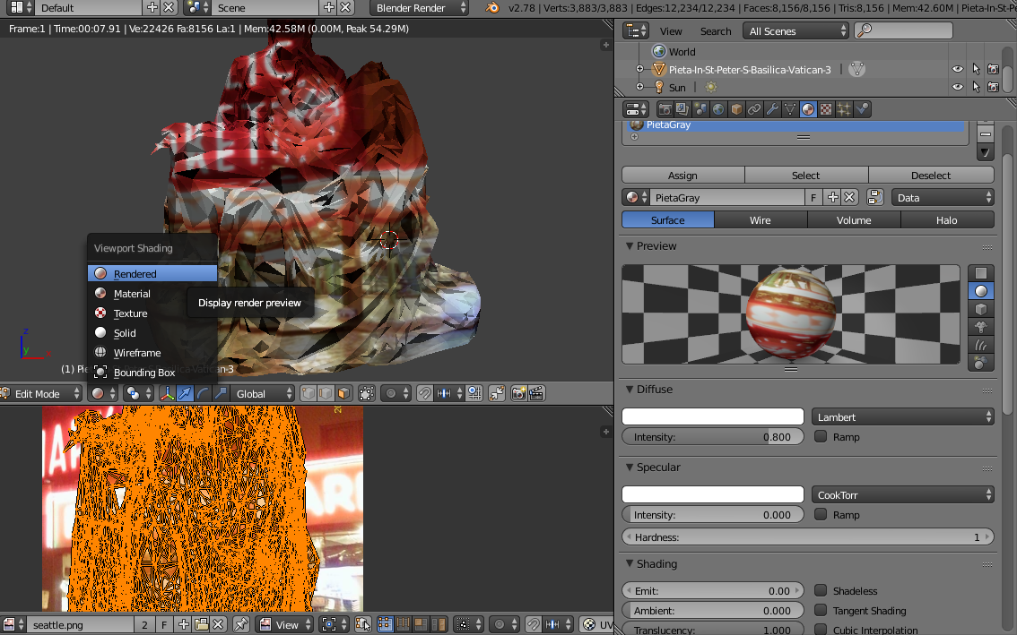1017x635 pixels.
Task: Open the material link Data dropdown
Action: click(943, 198)
